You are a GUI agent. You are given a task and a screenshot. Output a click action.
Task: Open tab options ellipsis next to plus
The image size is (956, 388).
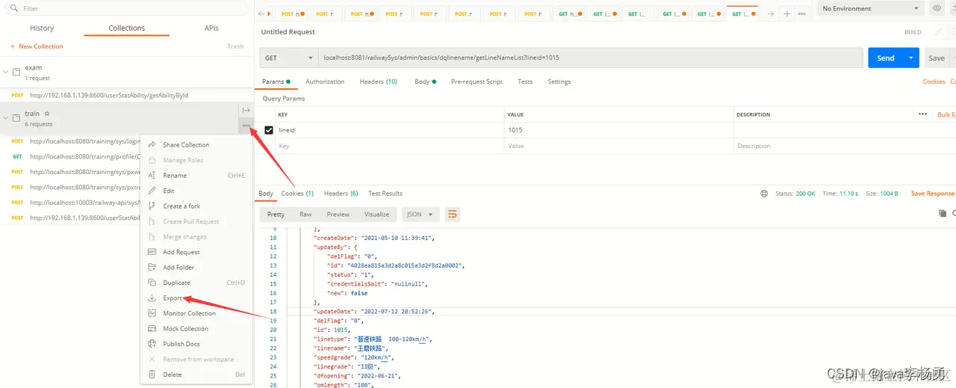(802, 13)
